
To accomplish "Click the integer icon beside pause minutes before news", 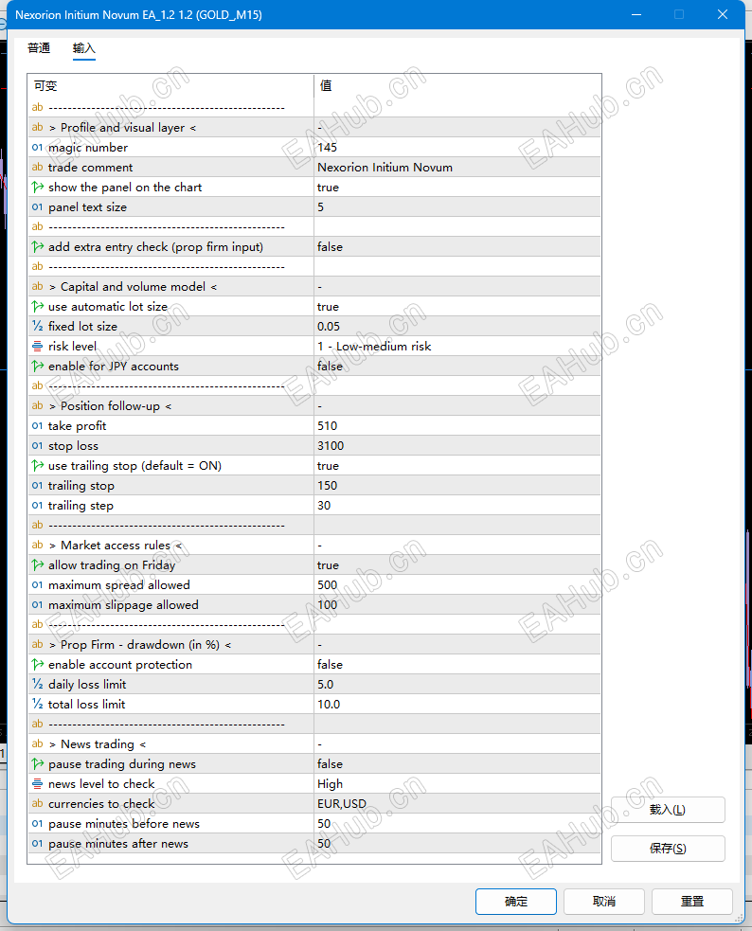I will [37, 824].
